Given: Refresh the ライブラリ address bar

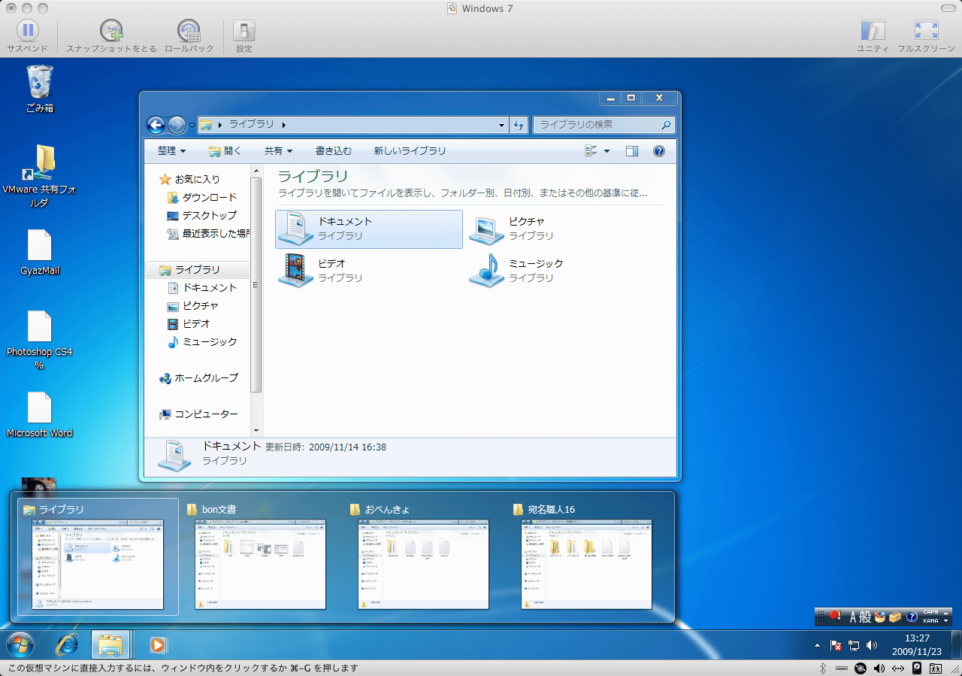Looking at the screenshot, I should click(519, 125).
